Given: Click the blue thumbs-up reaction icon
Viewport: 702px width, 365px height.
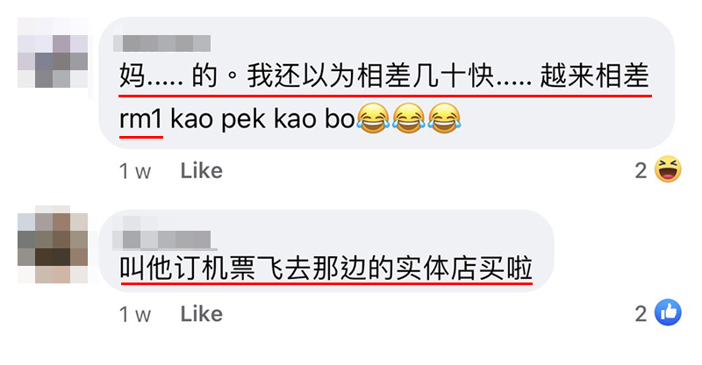Looking at the screenshot, I should point(668,312).
